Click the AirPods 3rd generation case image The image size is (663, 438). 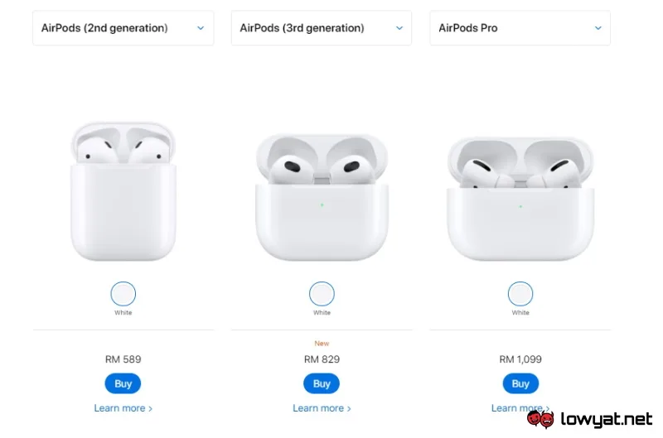322,197
